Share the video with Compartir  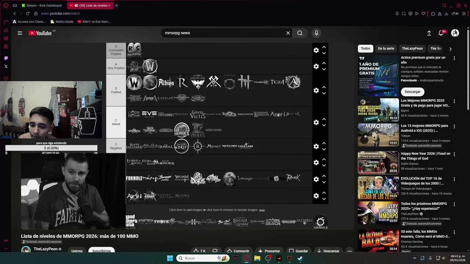[238, 251]
